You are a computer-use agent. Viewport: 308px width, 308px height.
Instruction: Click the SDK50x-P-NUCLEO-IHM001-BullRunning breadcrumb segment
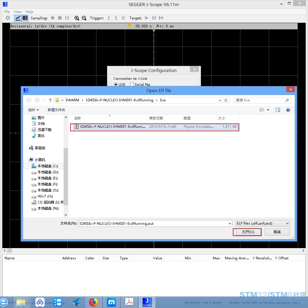tap(119, 100)
